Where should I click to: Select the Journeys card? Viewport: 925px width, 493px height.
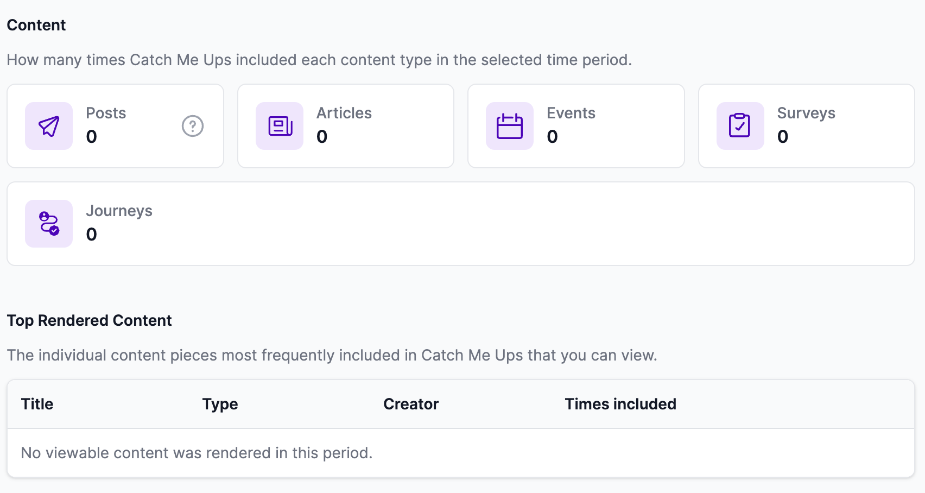point(461,224)
